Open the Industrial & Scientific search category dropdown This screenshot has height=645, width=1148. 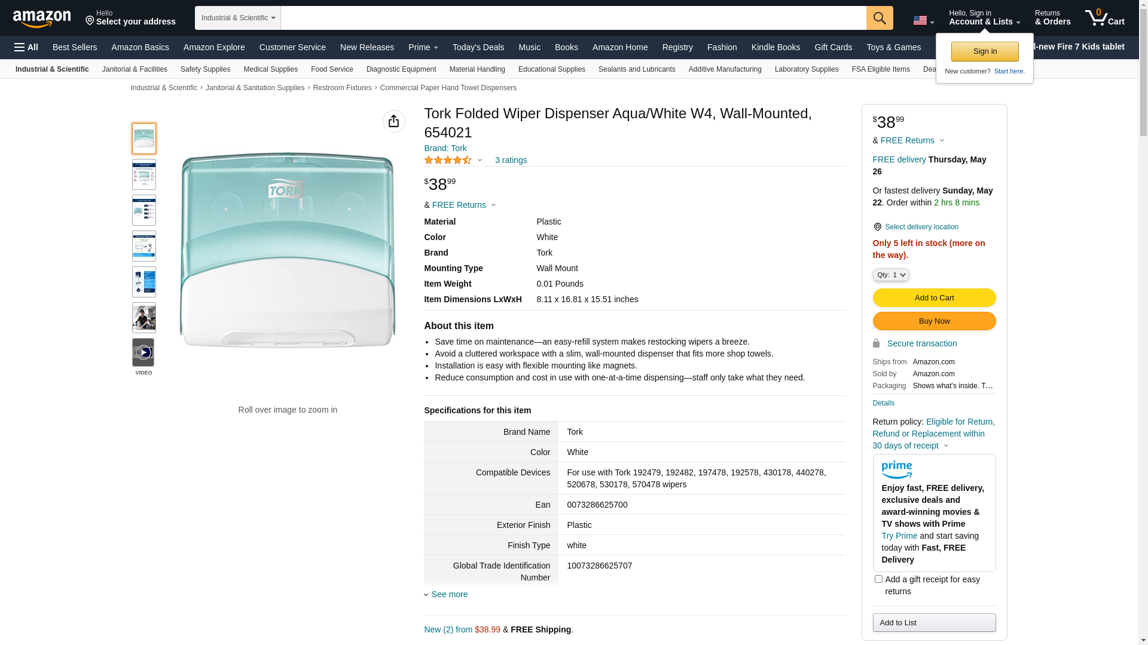click(237, 18)
